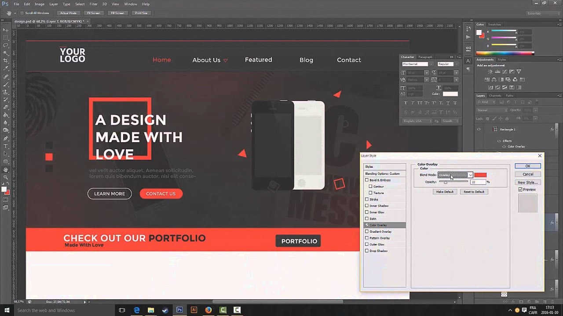This screenshot has height=316, width=563.
Task: Select the Eyedropper tool
Action: [6, 68]
